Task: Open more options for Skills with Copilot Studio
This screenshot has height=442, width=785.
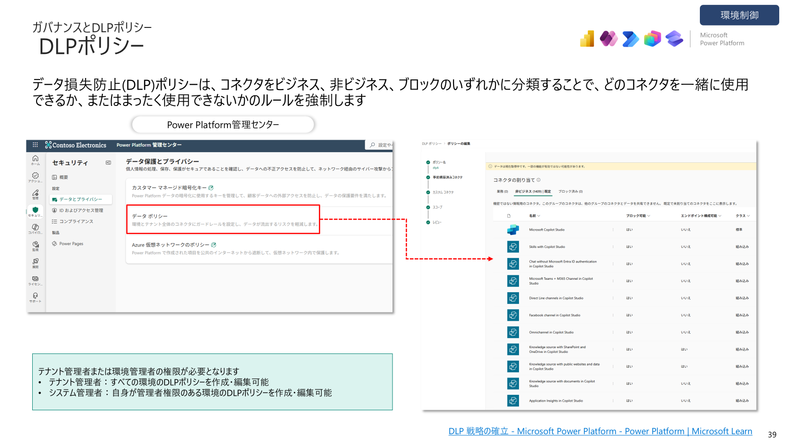Action: (613, 247)
